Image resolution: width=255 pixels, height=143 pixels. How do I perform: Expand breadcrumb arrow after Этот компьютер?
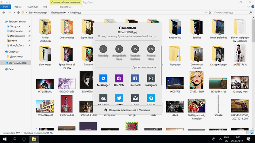[x=49, y=13]
